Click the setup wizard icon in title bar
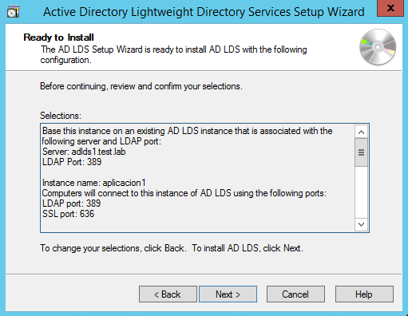Viewport: 408px width, 316px height. (13, 12)
